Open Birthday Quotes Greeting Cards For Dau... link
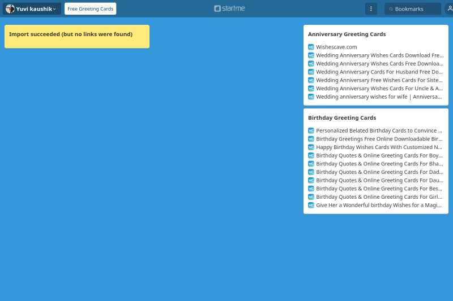Viewport: 453px width, 301px height. click(379, 181)
